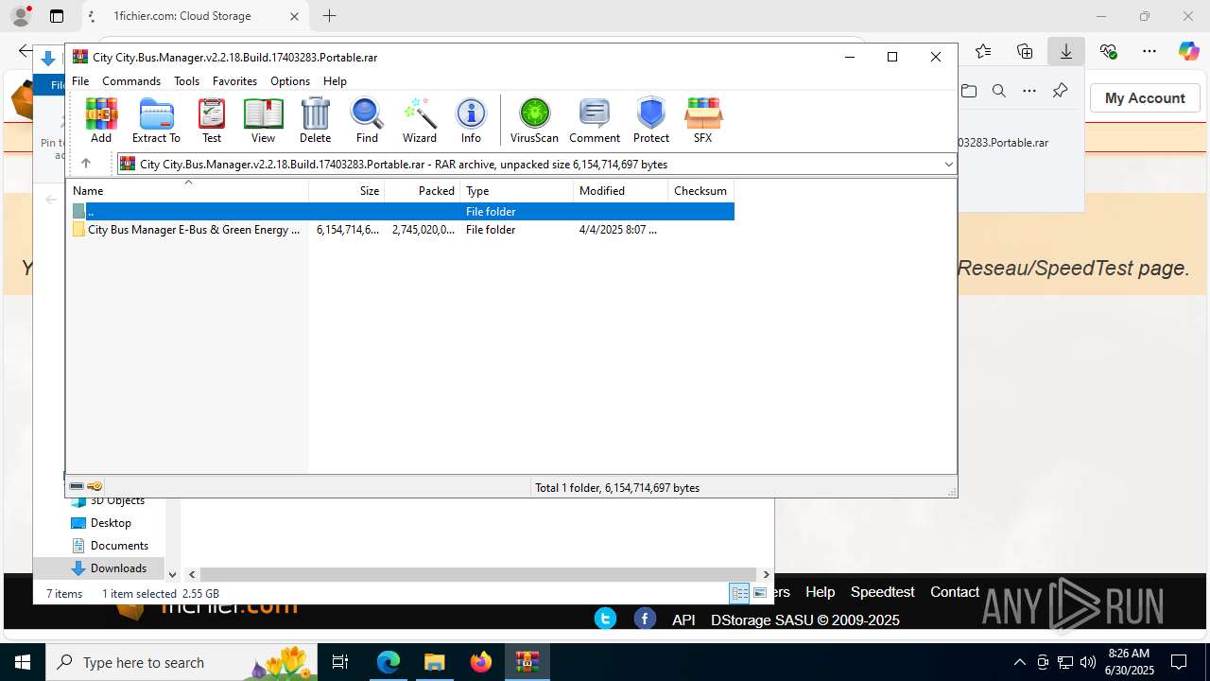Open the Tools menu

click(186, 80)
